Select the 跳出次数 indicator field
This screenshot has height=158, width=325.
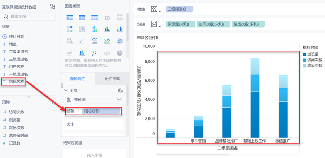click(x=17, y=128)
